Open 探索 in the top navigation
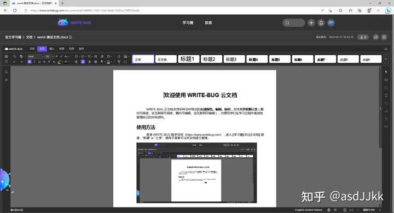 pos(208,23)
